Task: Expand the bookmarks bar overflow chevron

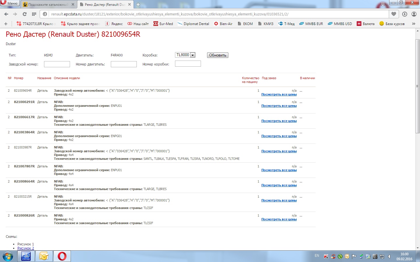Action: (414, 24)
